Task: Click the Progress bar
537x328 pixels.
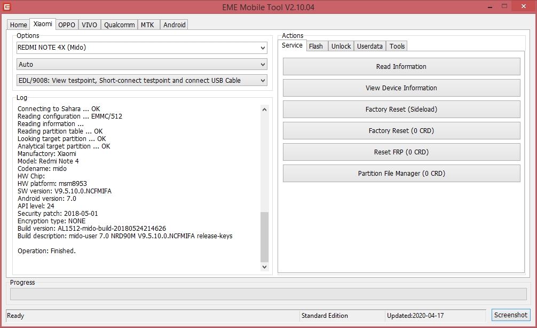Action: pyautogui.click(x=268, y=294)
